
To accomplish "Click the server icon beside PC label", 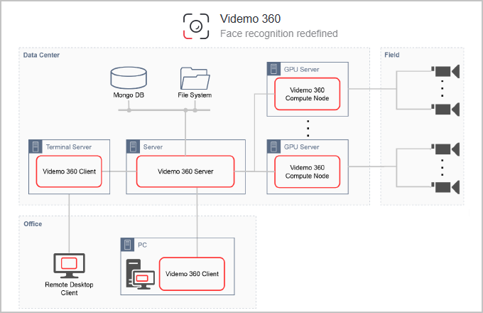I will pyautogui.click(x=129, y=244).
